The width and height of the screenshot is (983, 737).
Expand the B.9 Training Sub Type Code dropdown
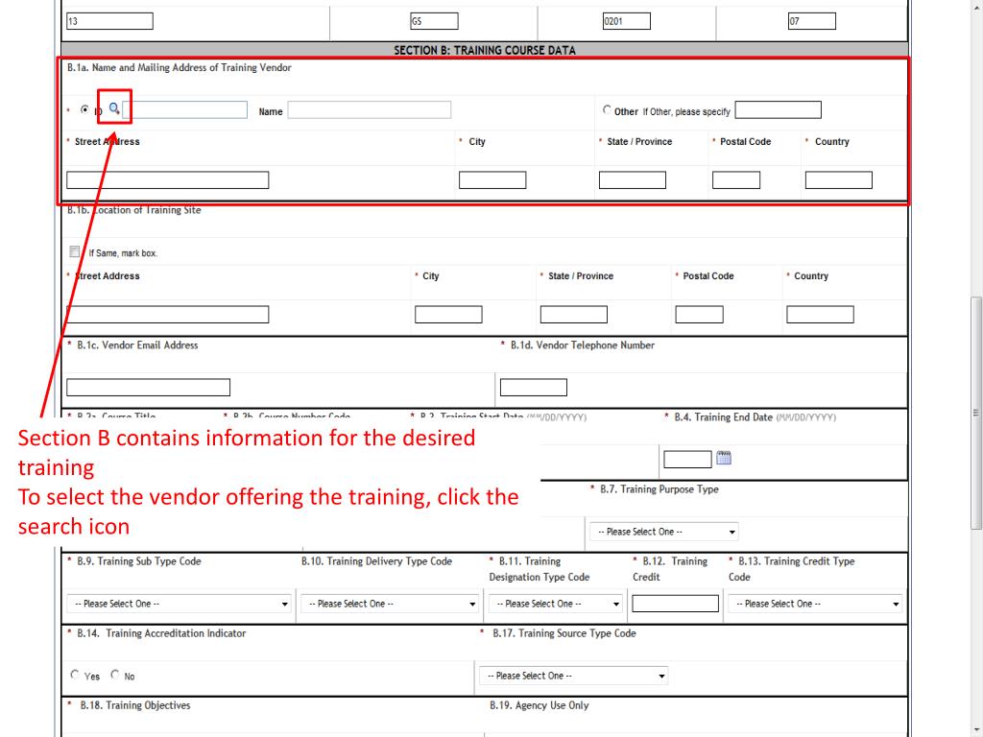[x=179, y=605]
